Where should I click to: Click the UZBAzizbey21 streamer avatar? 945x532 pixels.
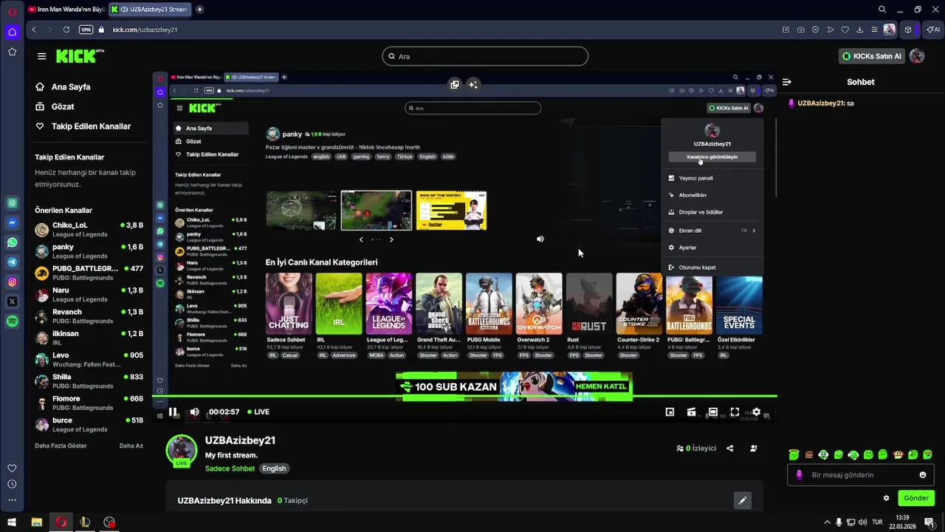click(x=182, y=451)
